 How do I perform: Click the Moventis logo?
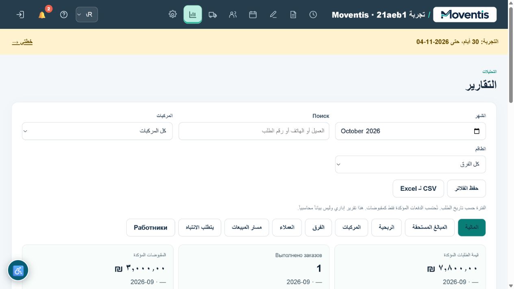point(465,15)
